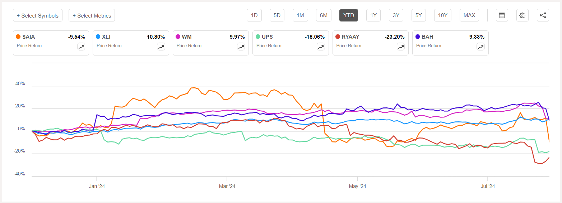Click the green UPS color dot

pos(258,37)
